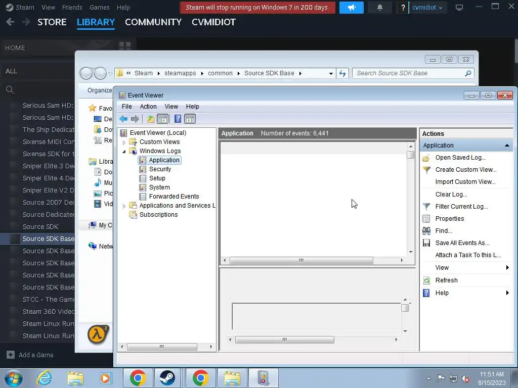Screen dimensions: 518x388
Task: Click the steamapps breadcrumb in Explorer
Action: click(180, 73)
